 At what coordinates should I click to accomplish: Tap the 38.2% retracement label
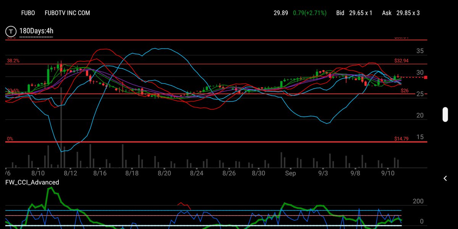[x=13, y=61]
